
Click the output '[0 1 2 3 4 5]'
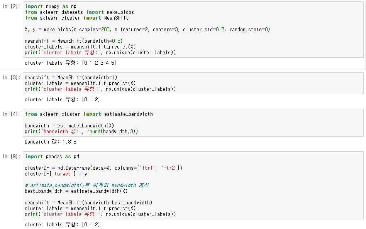tap(99, 63)
